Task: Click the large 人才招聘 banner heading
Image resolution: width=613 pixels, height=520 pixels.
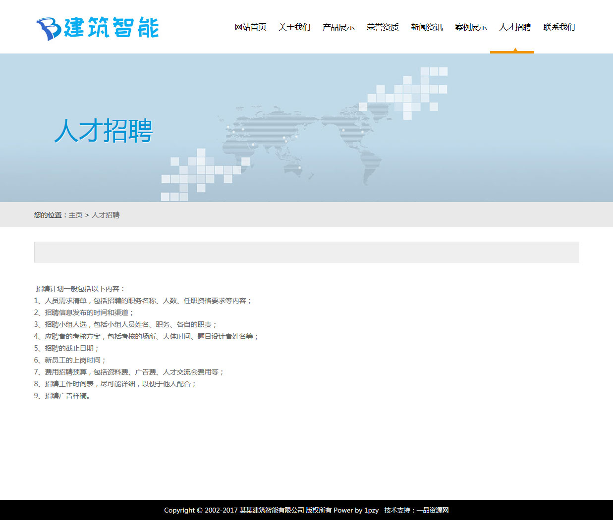Action: (104, 131)
